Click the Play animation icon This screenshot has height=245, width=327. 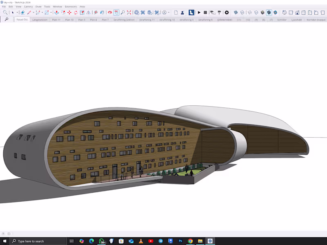198,12
